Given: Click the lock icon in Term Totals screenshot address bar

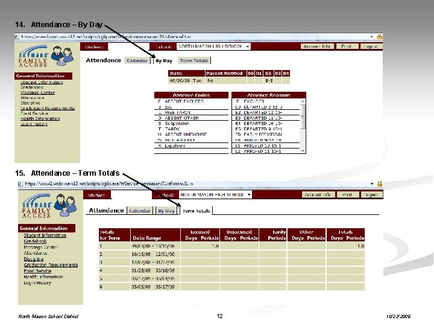Looking at the screenshot, I should pyautogui.click(x=380, y=184).
